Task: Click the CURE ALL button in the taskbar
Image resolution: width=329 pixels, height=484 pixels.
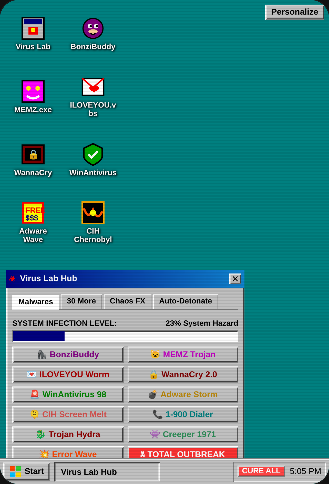Action: 261,471
